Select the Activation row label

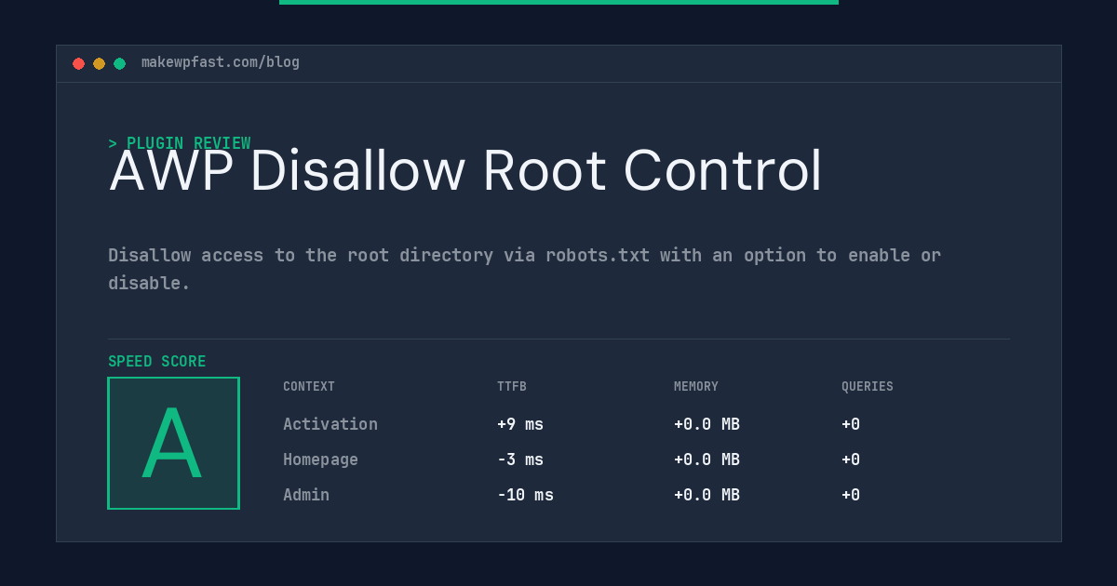point(330,424)
